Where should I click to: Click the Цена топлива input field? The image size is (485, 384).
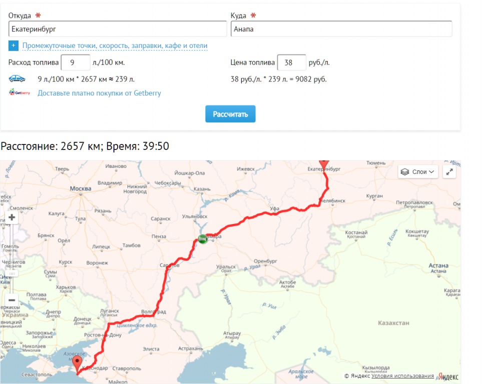pos(292,62)
